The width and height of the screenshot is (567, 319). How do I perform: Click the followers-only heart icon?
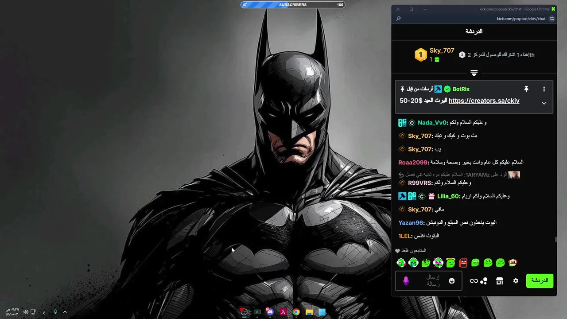(397, 251)
